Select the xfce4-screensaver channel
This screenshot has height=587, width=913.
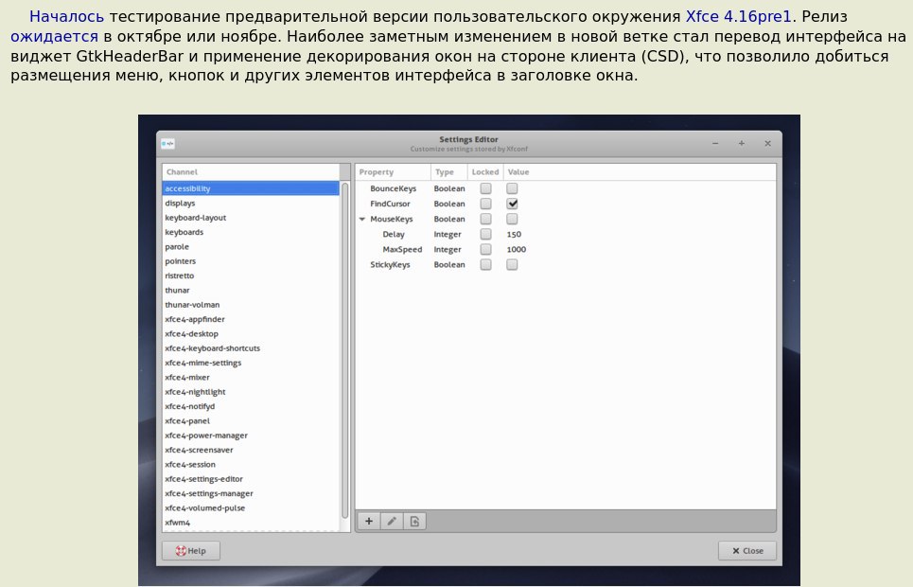pos(251,450)
